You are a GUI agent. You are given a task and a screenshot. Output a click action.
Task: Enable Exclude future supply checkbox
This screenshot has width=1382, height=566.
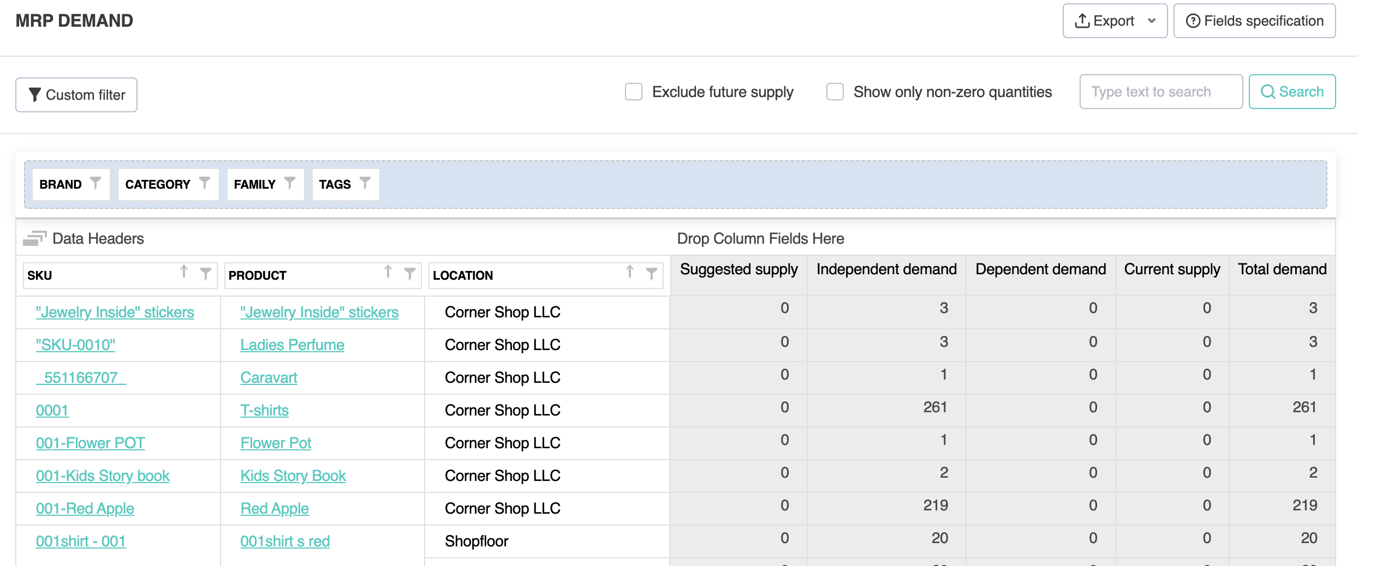[634, 92]
